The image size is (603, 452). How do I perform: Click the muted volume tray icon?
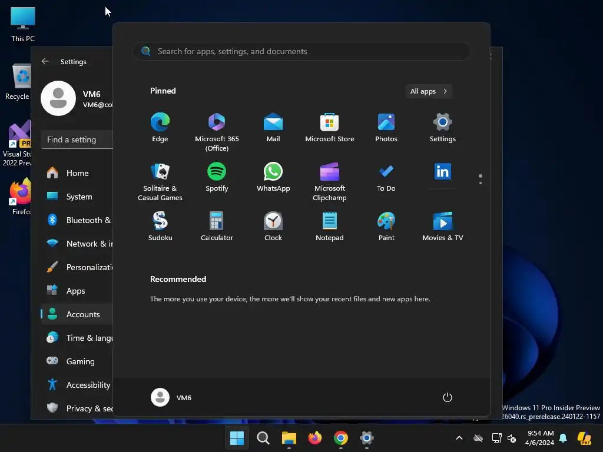click(512, 438)
